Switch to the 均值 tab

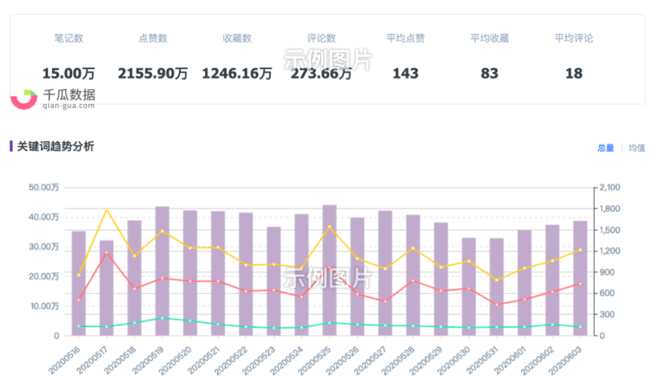[636, 148]
